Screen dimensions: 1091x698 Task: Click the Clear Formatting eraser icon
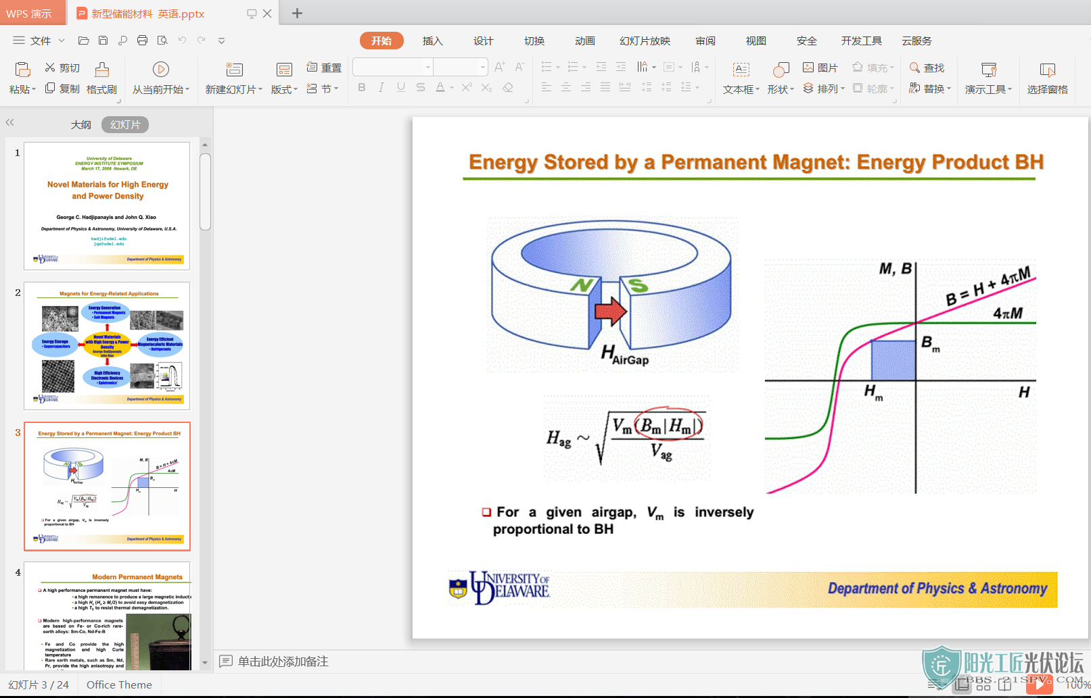508,87
